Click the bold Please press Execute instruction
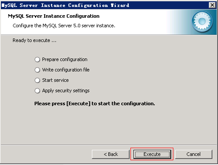This screenshot has height=165, width=218. [x=94, y=104]
